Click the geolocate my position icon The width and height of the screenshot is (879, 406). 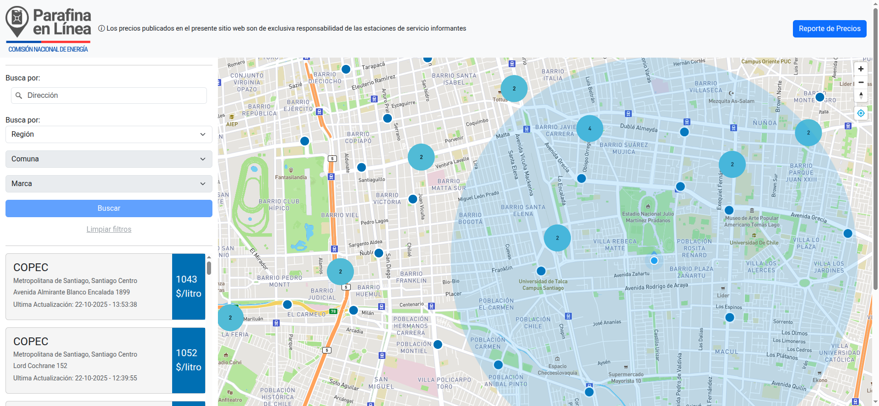coord(861,113)
